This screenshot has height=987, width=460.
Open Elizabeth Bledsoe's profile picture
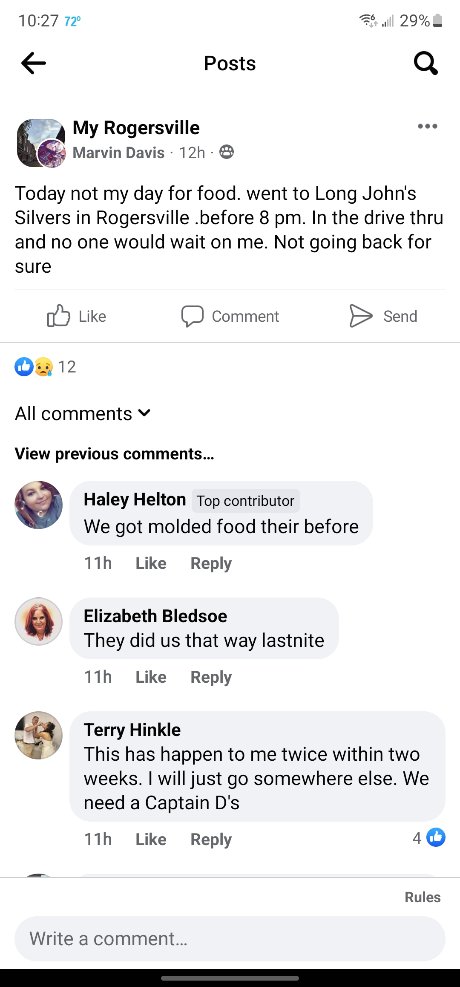click(39, 621)
